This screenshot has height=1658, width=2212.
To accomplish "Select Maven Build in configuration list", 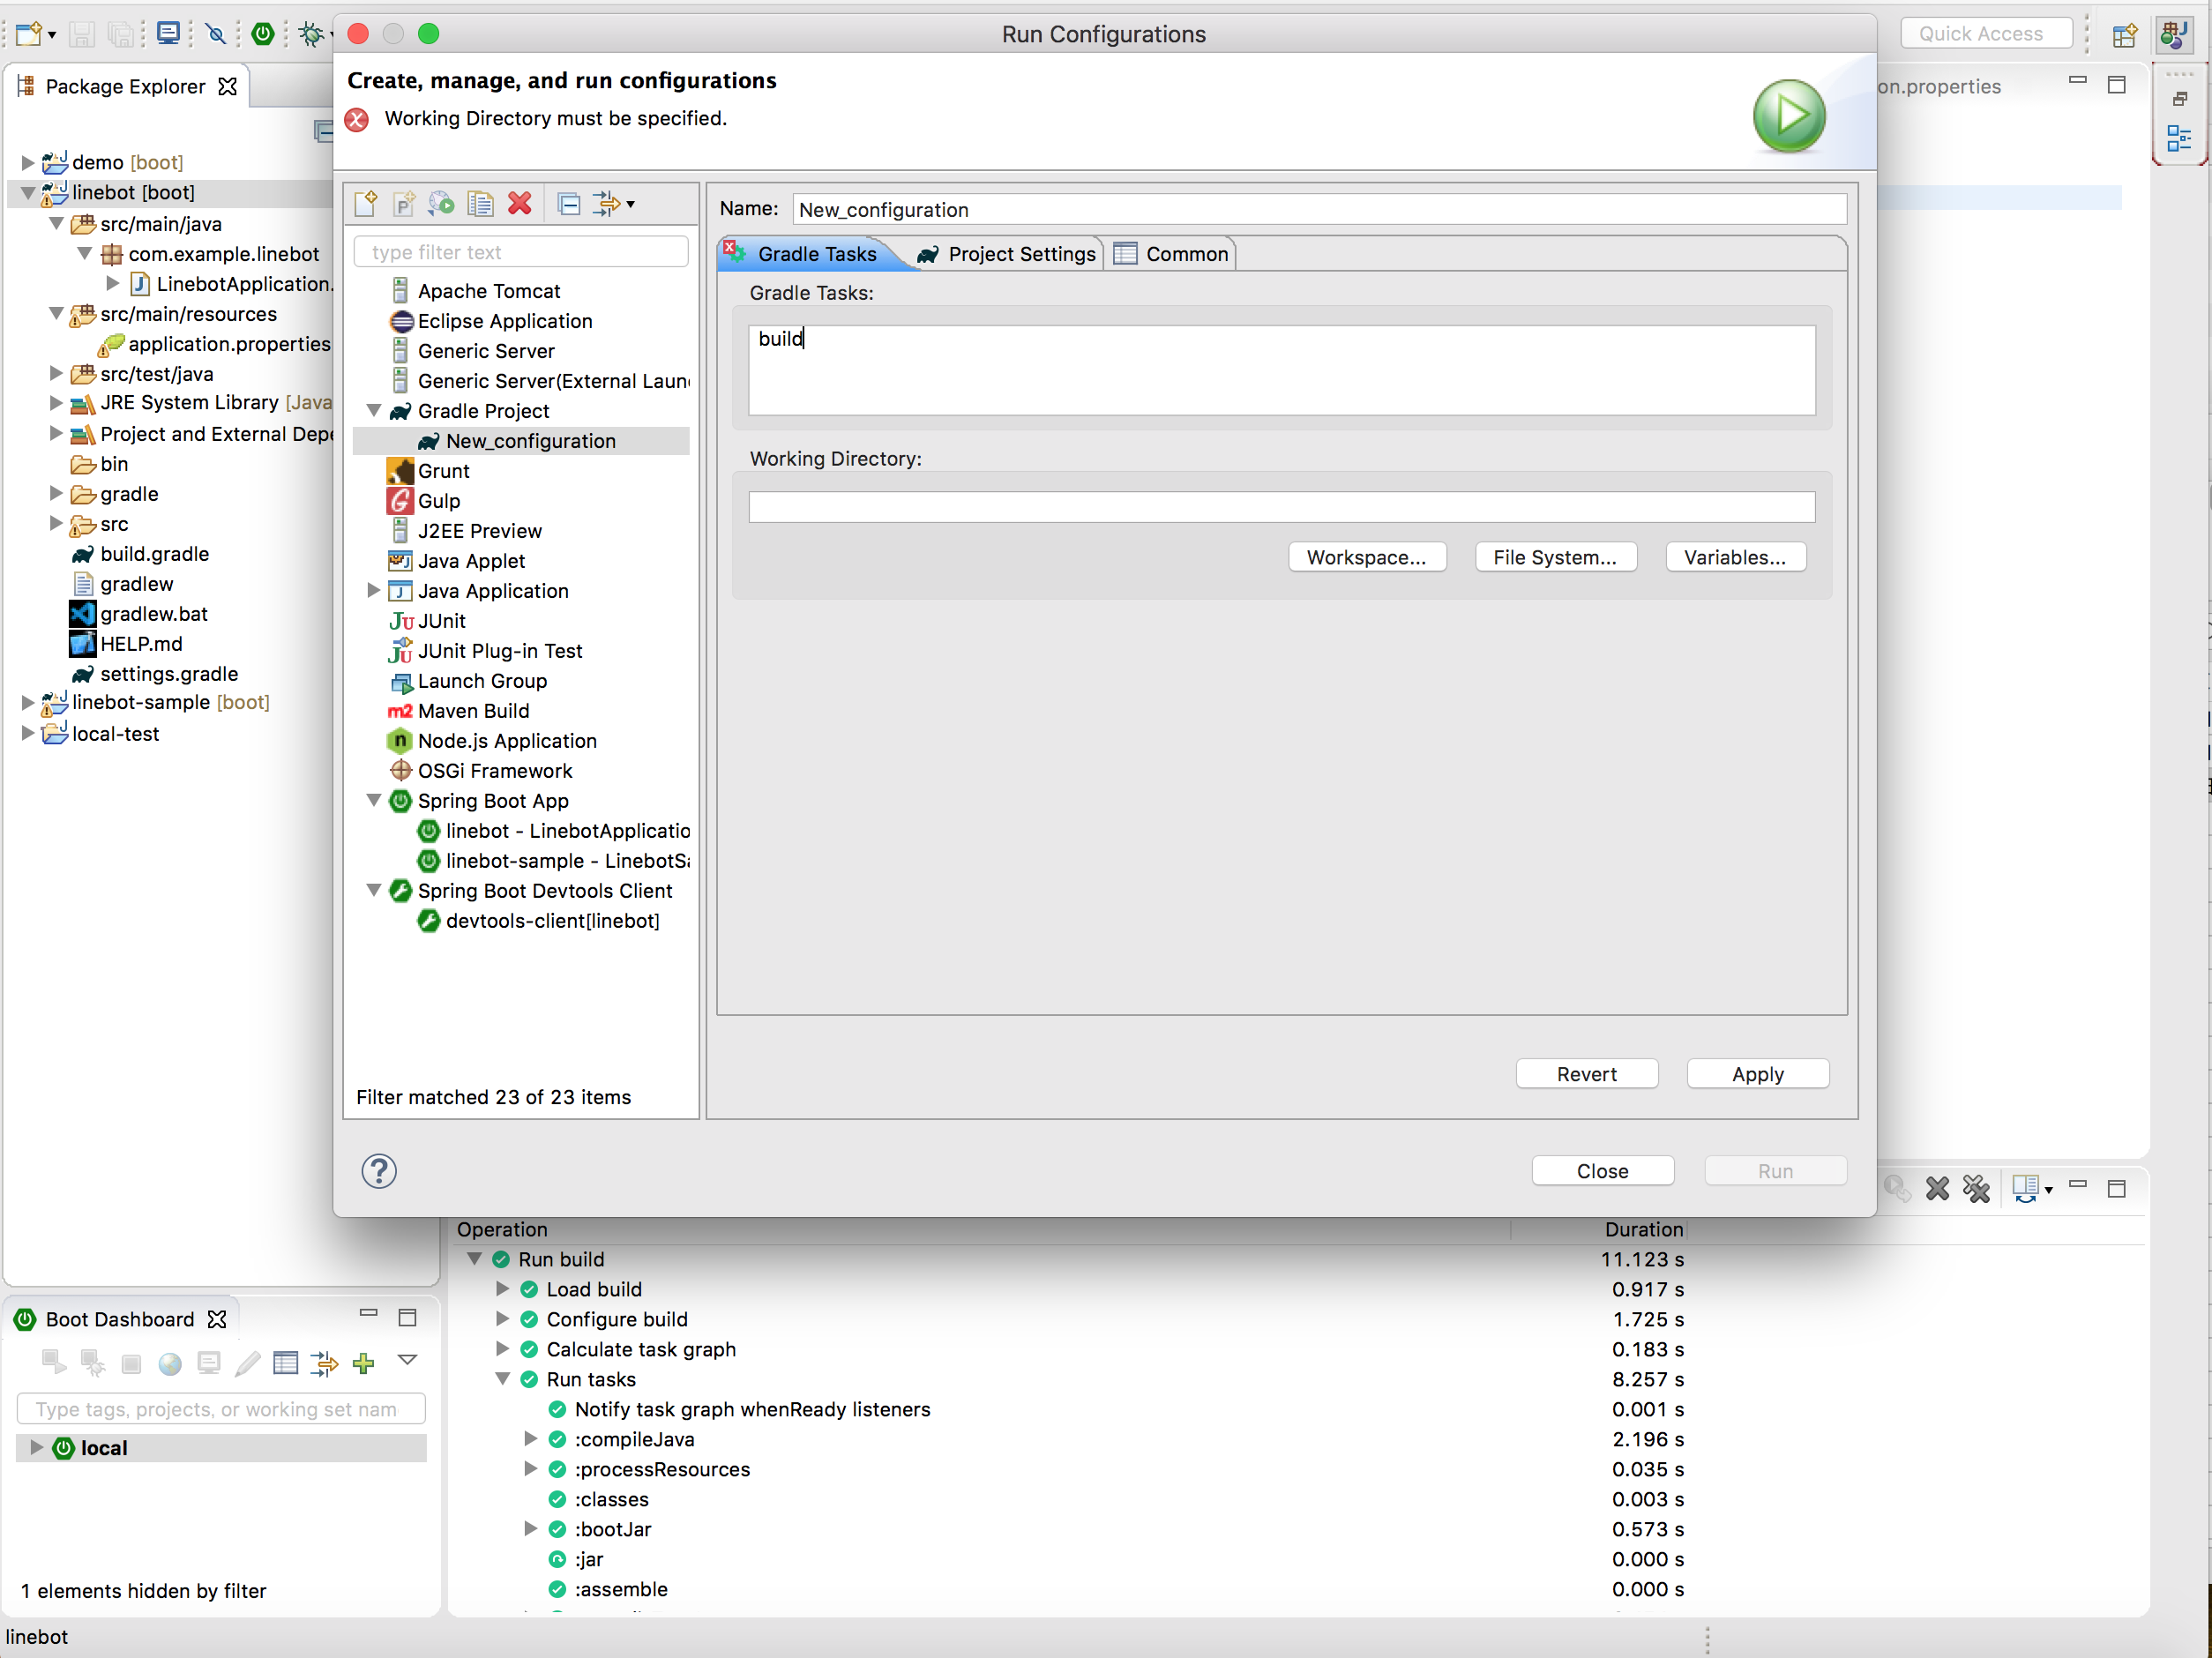I will click(473, 710).
